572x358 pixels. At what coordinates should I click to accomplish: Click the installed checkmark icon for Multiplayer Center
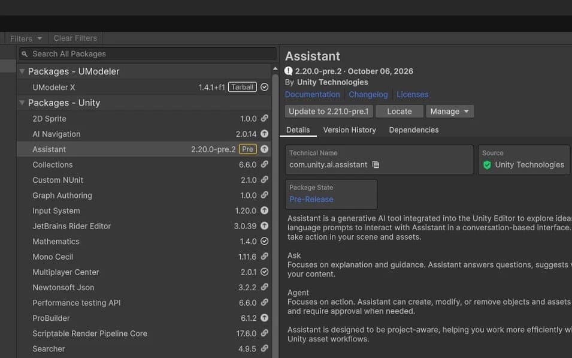[x=265, y=272]
